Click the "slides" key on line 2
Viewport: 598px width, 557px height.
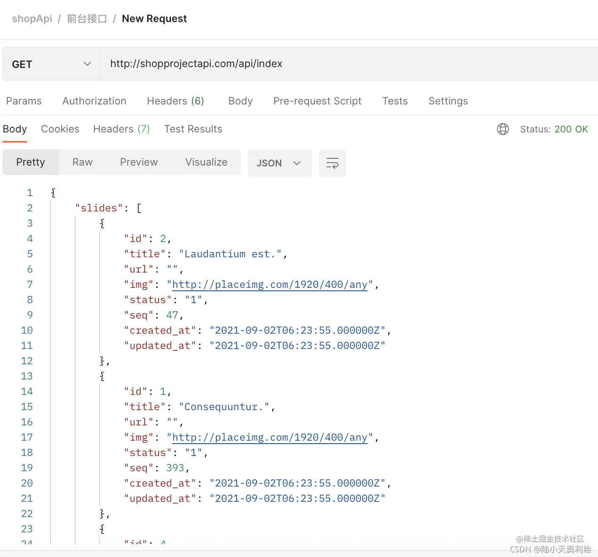pyautogui.click(x=99, y=208)
